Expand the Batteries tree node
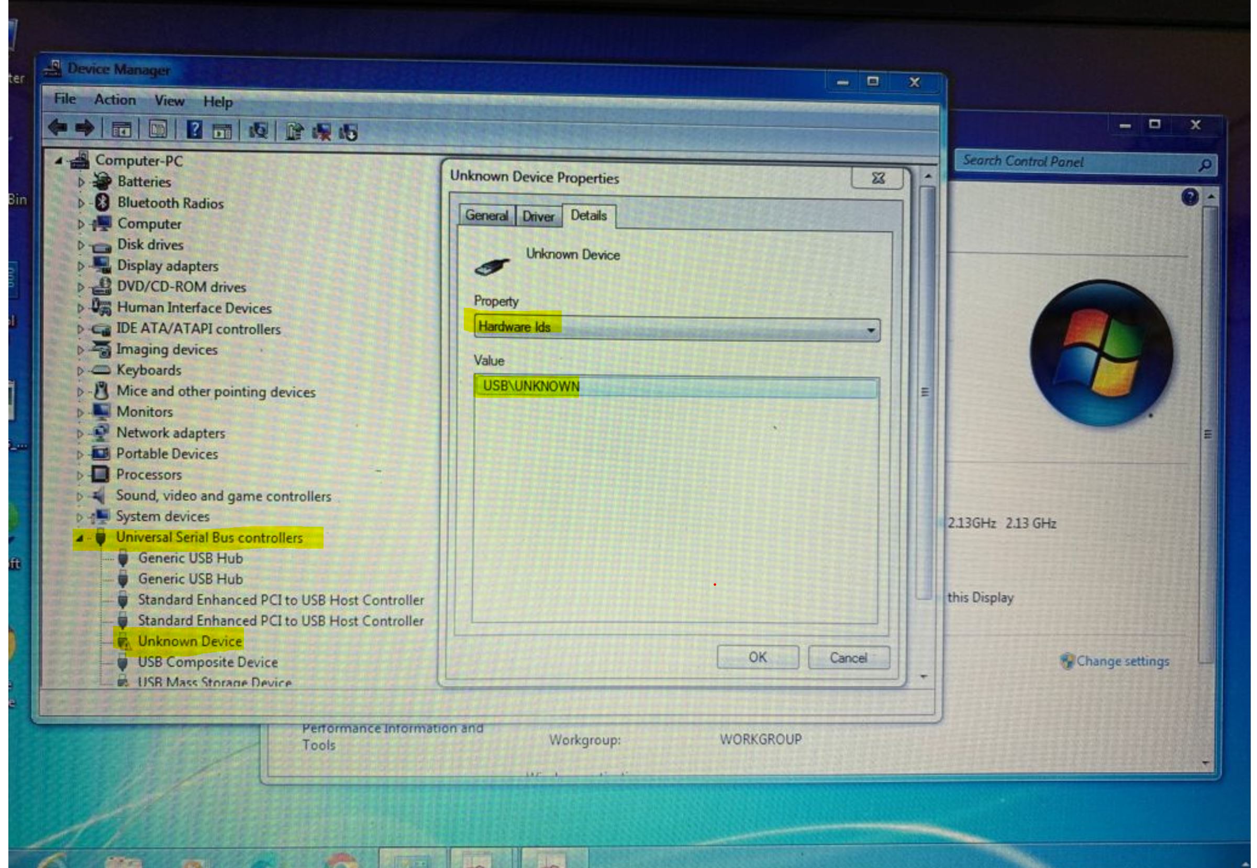 click(x=81, y=182)
